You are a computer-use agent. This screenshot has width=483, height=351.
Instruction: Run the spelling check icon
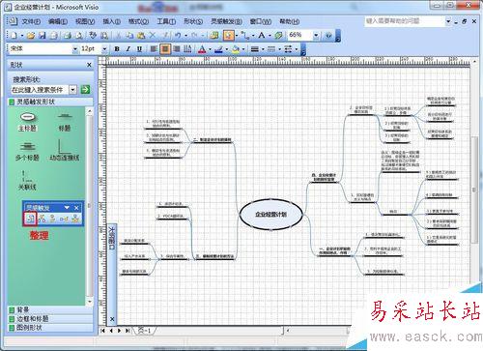click(93, 35)
